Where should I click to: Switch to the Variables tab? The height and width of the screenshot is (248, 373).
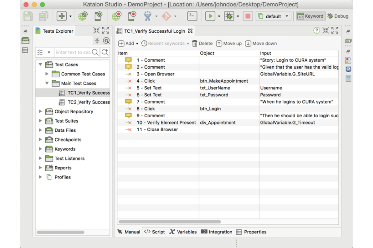coord(183,232)
